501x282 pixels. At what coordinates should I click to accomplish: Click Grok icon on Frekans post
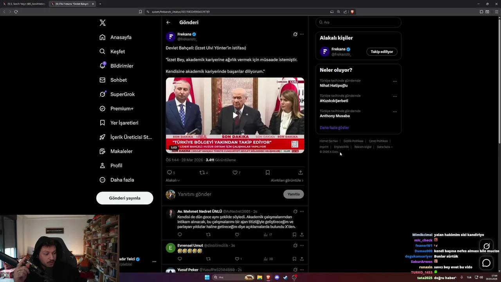coord(296,34)
